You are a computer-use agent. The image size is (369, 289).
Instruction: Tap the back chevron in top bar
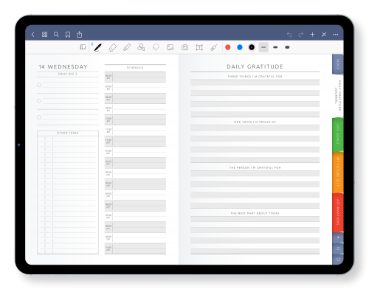tap(33, 35)
